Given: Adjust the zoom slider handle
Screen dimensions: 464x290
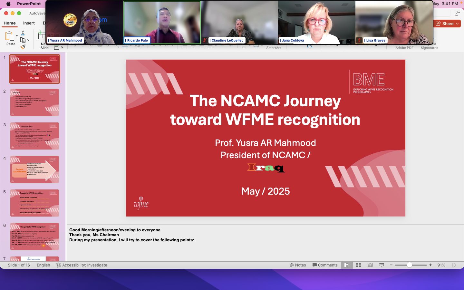Looking at the screenshot, I should 409,265.
